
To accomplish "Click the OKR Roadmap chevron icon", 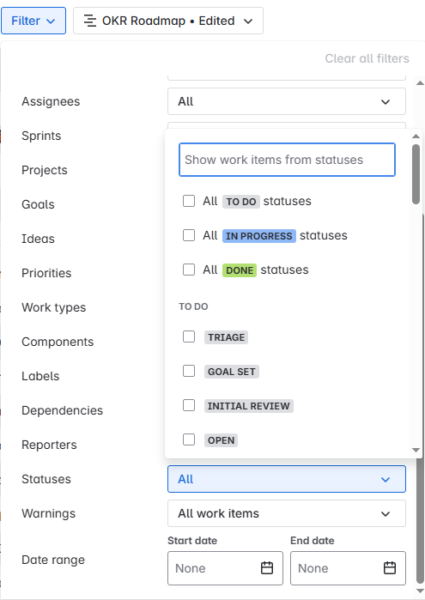I will [x=248, y=21].
